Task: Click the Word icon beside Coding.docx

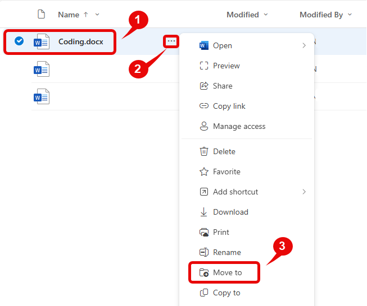Action: (x=42, y=41)
